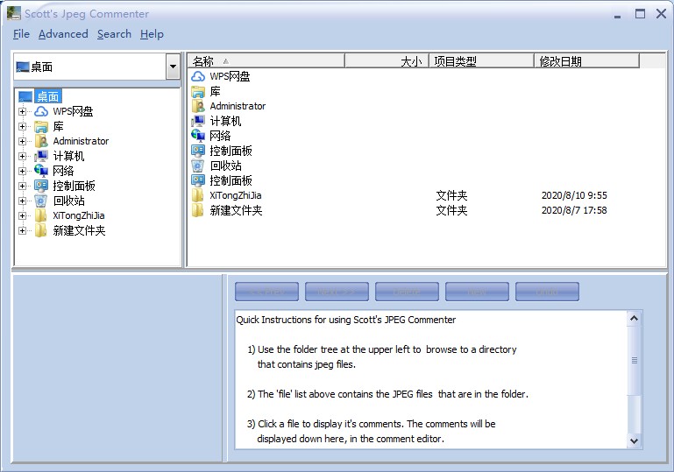The width and height of the screenshot is (674, 472).
Task: Click the 回收站 recycle bin icon in the file list
Action: tap(198, 166)
